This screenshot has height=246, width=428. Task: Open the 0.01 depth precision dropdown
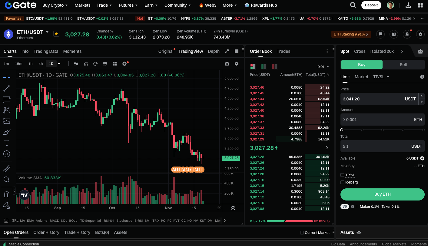323,67
